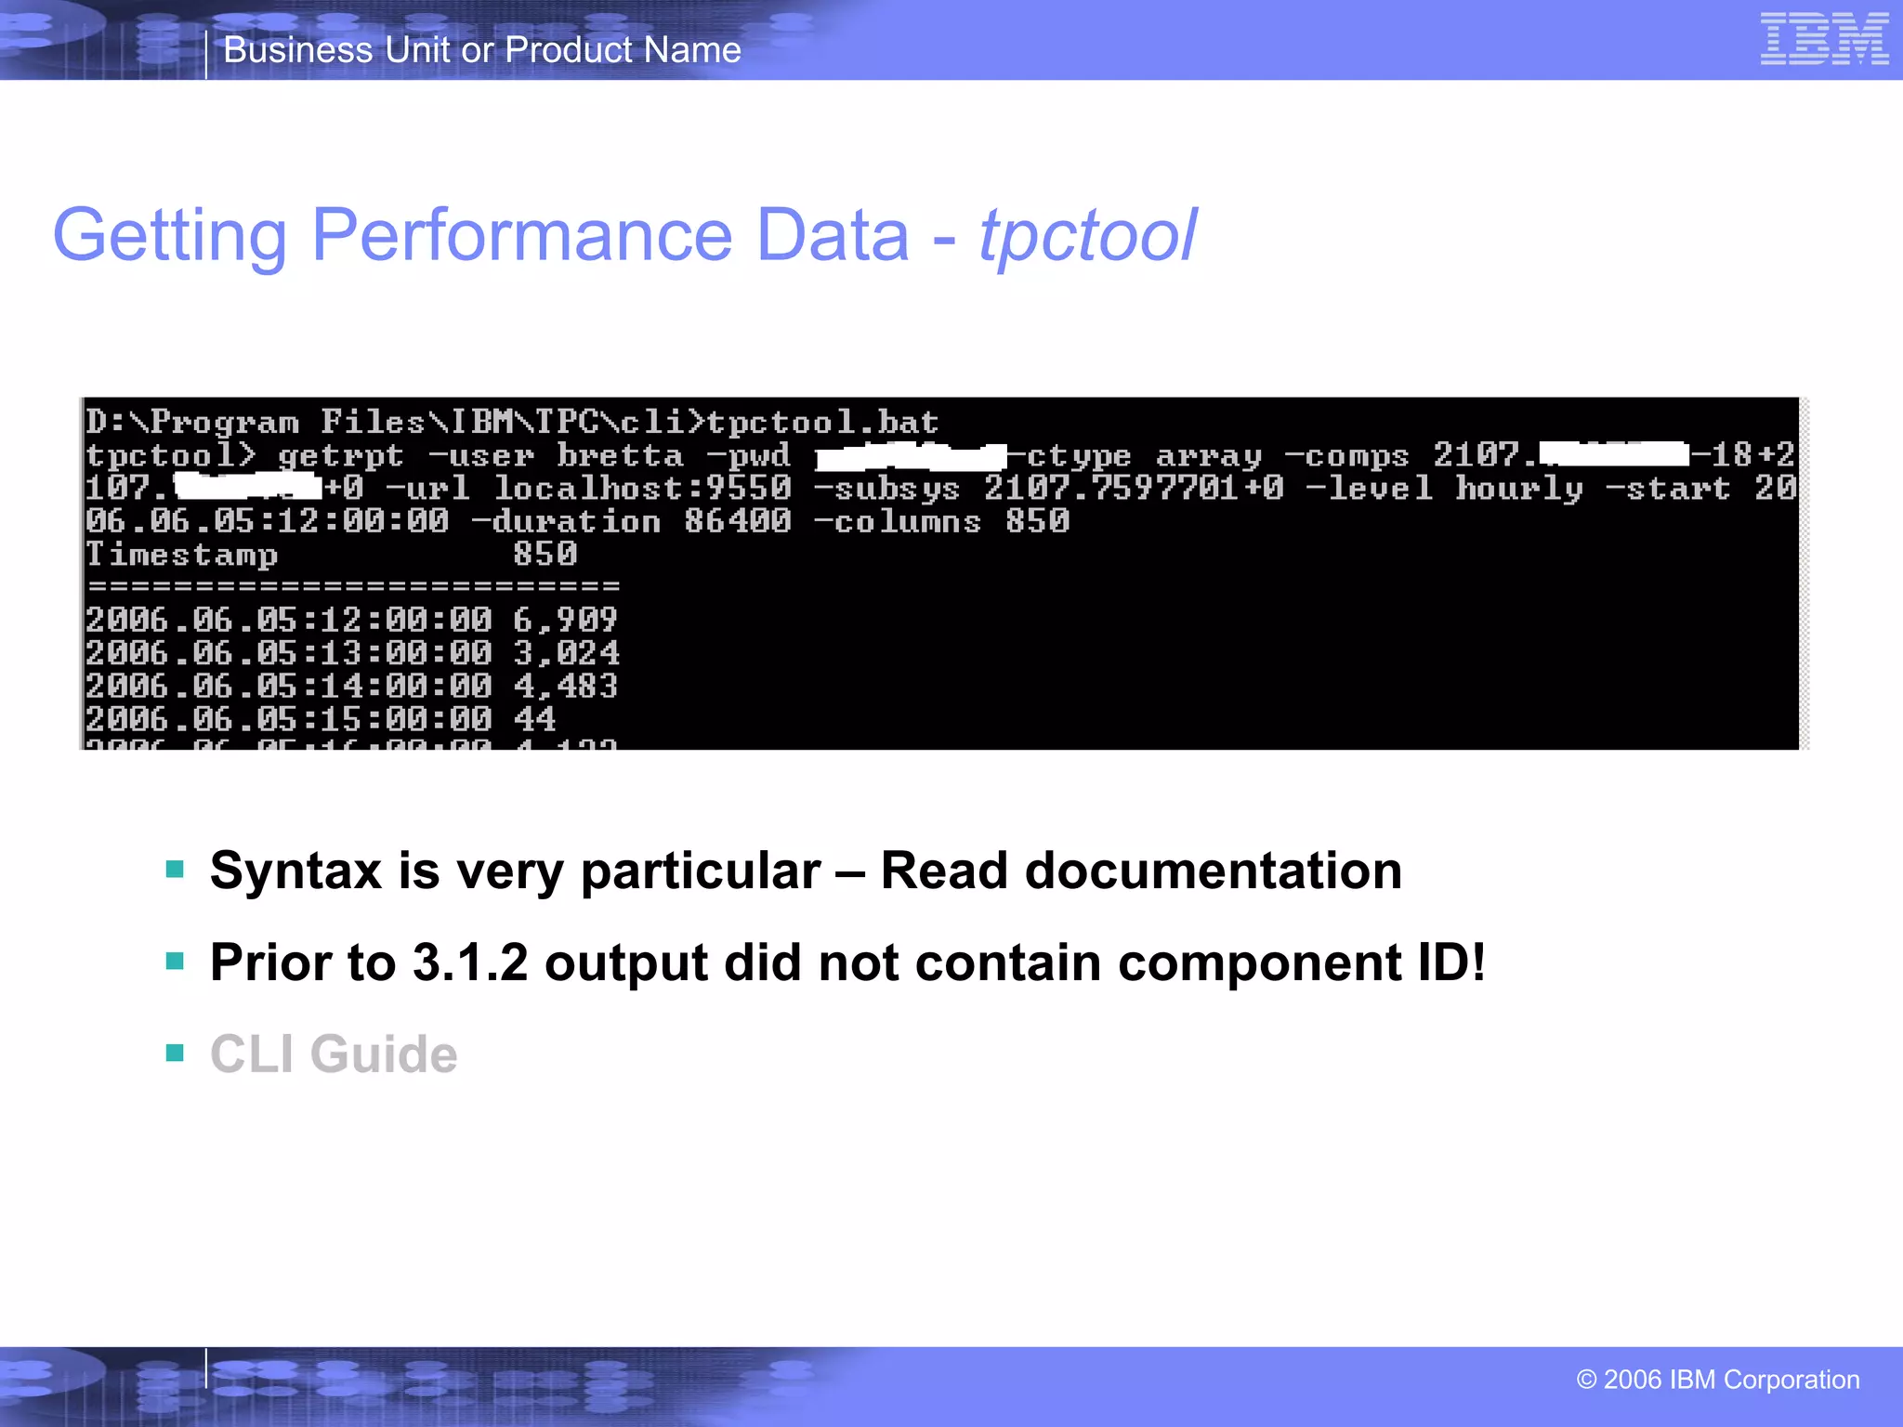
Task: Click the terminal line 'D:\Program Files\IBM\TPC\cli>tpctool.bat'
Action: (x=512, y=423)
